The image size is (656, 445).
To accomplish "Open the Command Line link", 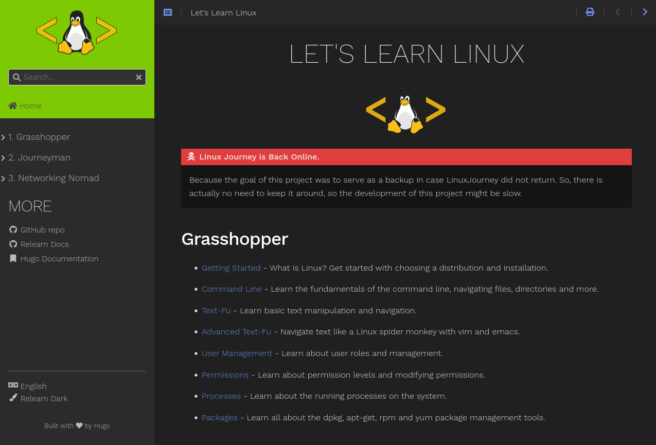I will pyautogui.click(x=232, y=289).
